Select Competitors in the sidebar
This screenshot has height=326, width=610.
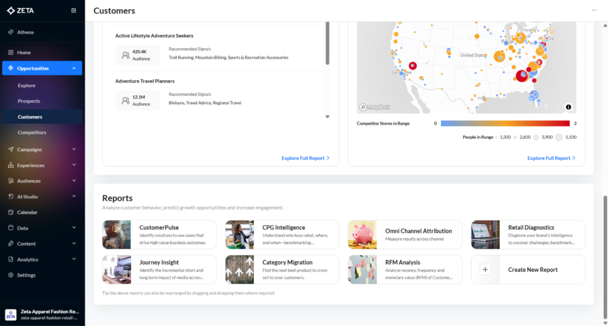[32, 132]
